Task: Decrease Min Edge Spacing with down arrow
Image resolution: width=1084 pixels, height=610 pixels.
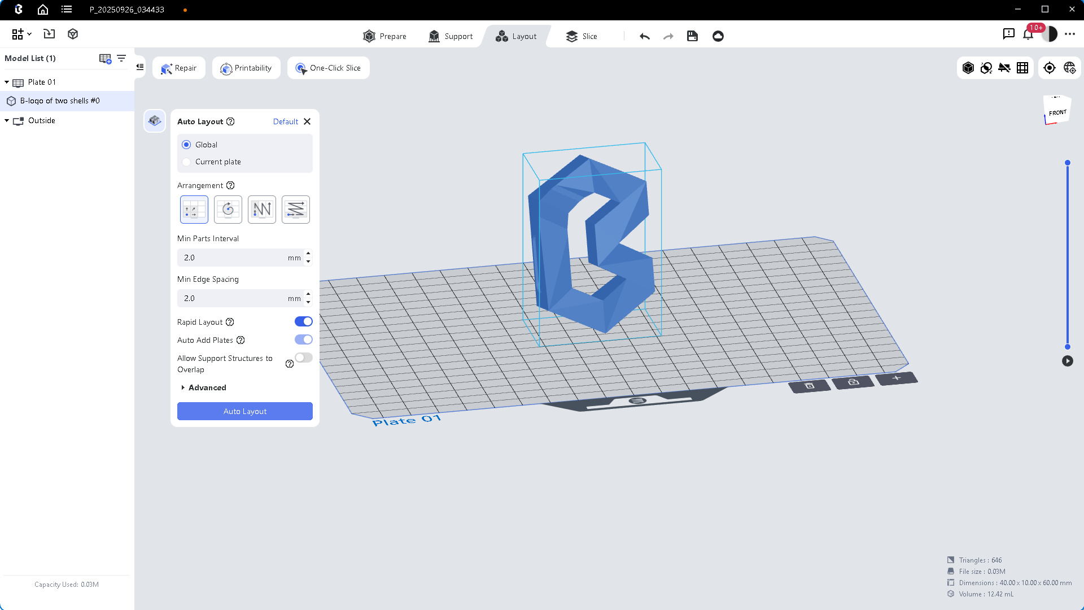Action: pos(308,302)
